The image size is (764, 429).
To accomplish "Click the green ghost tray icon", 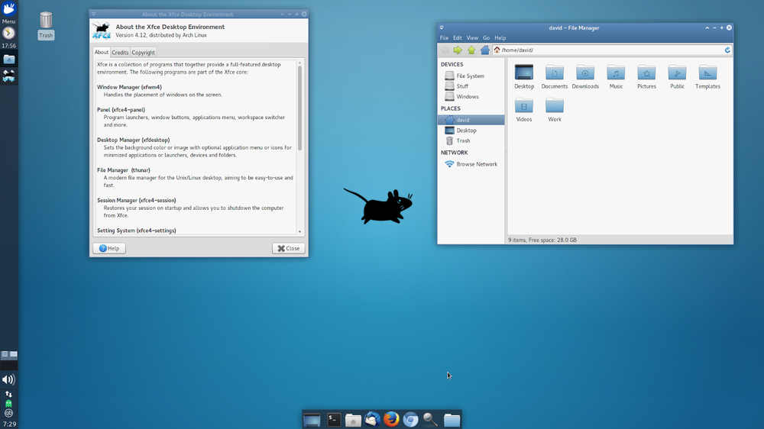I will (x=8, y=404).
